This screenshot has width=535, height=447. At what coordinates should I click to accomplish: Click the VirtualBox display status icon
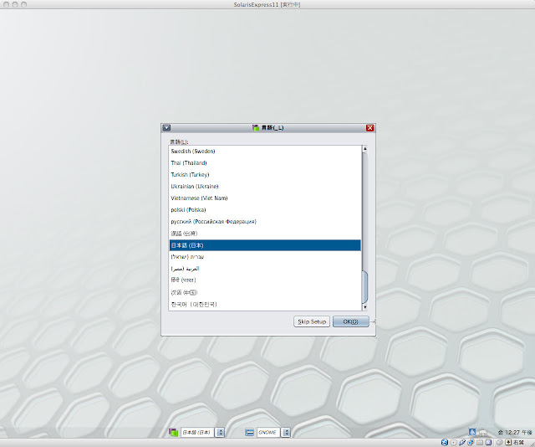click(x=488, y=442)
